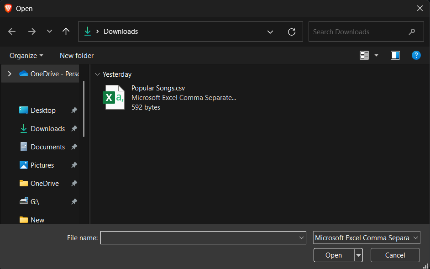Click the Open button
Viewport: 430px width, 269px height.
334,255
